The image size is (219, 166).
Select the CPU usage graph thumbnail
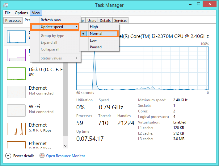(x=16, y=37)
